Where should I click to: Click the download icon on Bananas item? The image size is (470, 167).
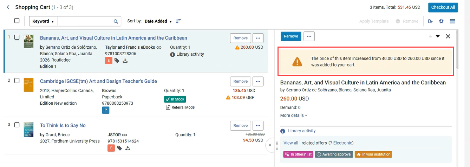pyautogui.click(x=125, y=61)
